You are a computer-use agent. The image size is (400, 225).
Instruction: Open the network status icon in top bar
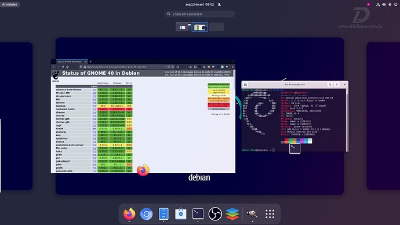[x=378, y=5]
